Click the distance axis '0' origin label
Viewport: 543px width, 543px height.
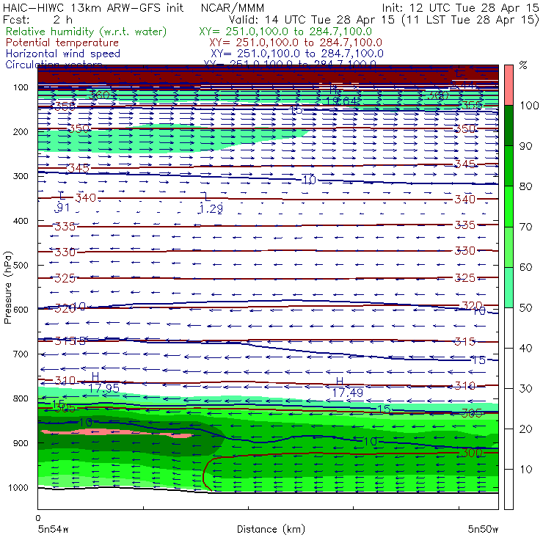(38, 518)
